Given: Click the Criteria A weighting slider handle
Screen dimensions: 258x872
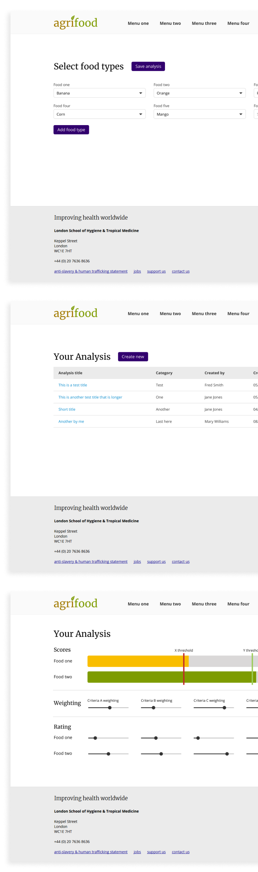Looking at the screenshot, I should pyautogui.click(x=110, y=708).
